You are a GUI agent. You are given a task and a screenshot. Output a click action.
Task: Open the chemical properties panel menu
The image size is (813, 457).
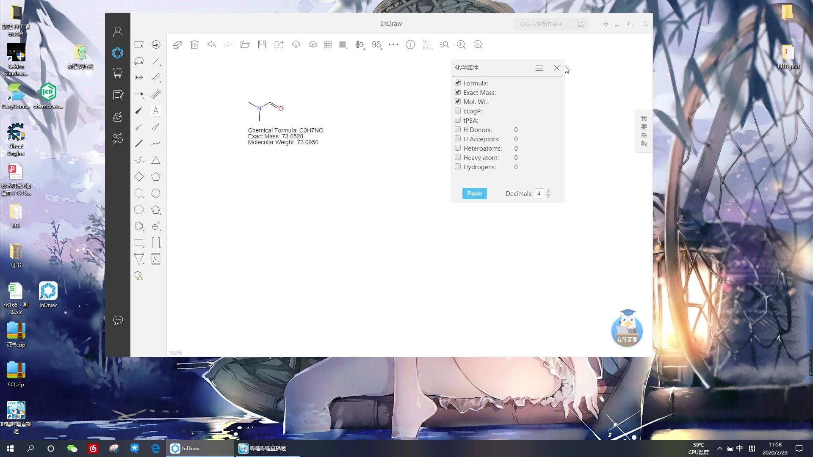[539, 68]
